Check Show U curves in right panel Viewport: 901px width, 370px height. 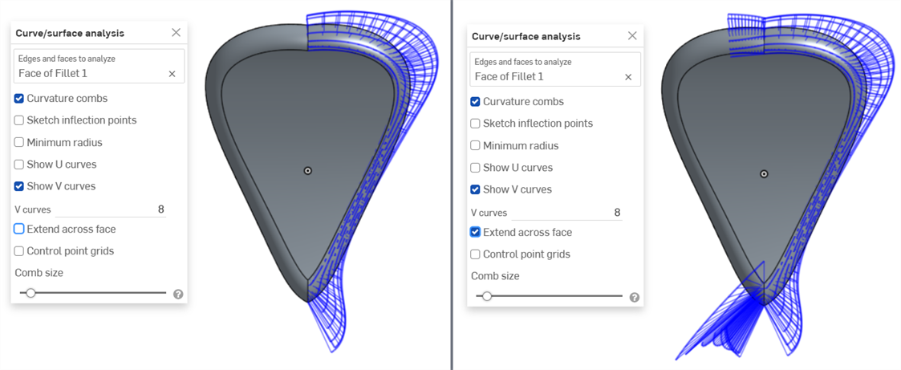point(475,168)
